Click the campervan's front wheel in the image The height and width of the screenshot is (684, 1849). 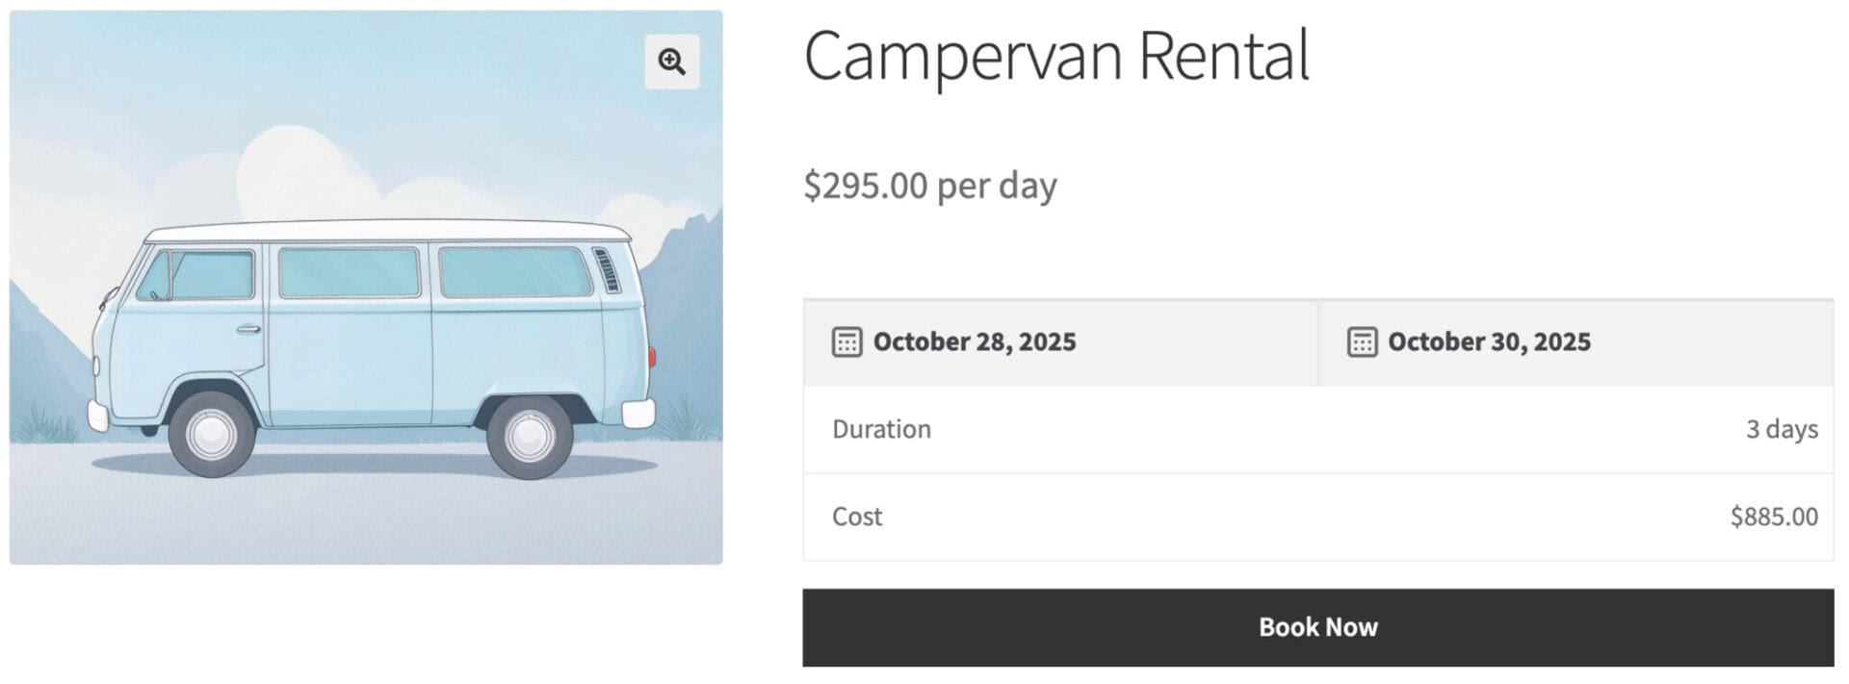tap(211, 434)
